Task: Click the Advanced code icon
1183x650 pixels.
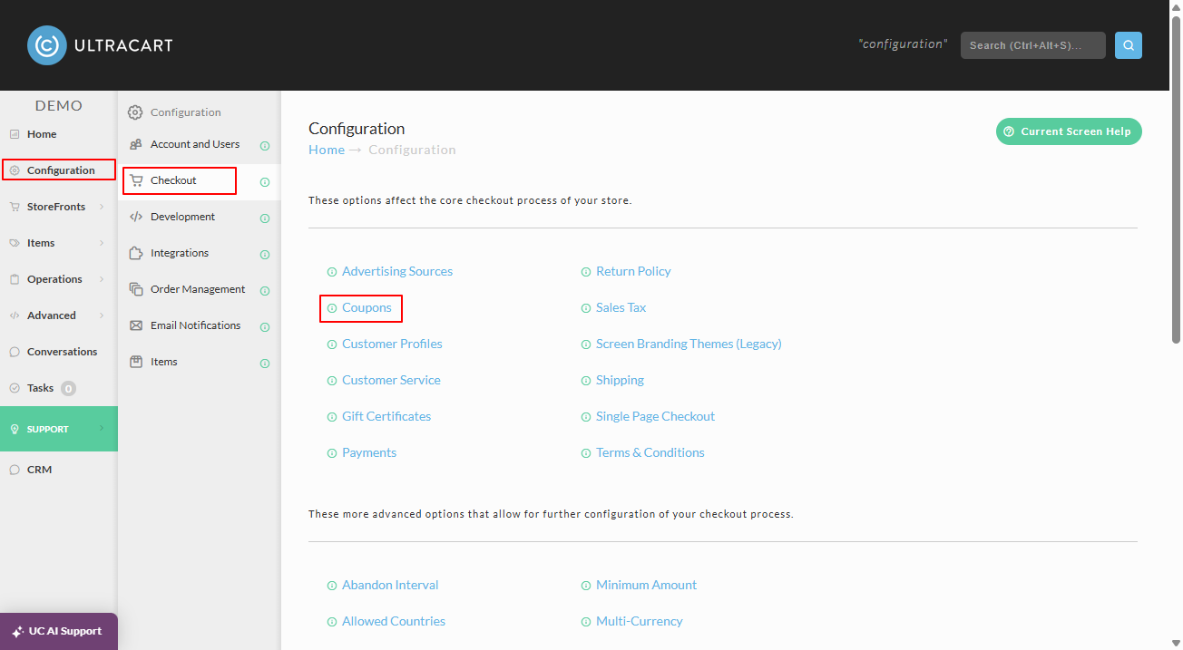Action: coord(15,315)
